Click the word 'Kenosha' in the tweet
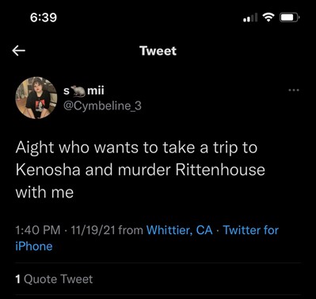316x299 pixels. 48,170
